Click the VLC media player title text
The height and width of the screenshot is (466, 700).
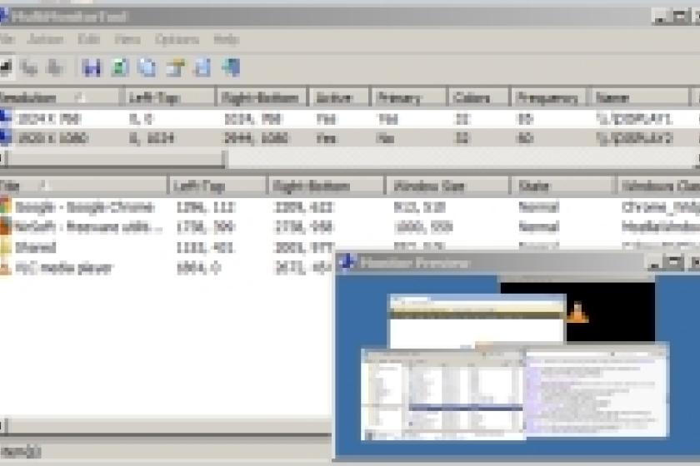pos(64,268)
